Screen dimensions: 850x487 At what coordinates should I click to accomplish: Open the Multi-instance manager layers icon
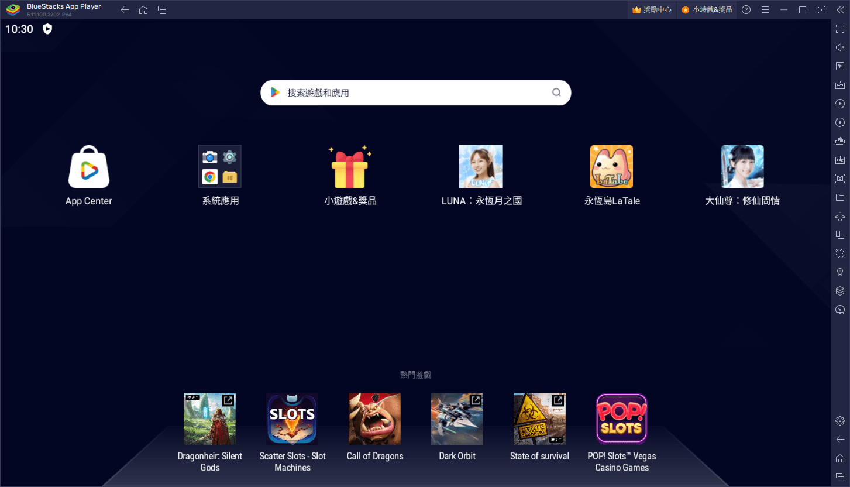click(x=840, y=291)
